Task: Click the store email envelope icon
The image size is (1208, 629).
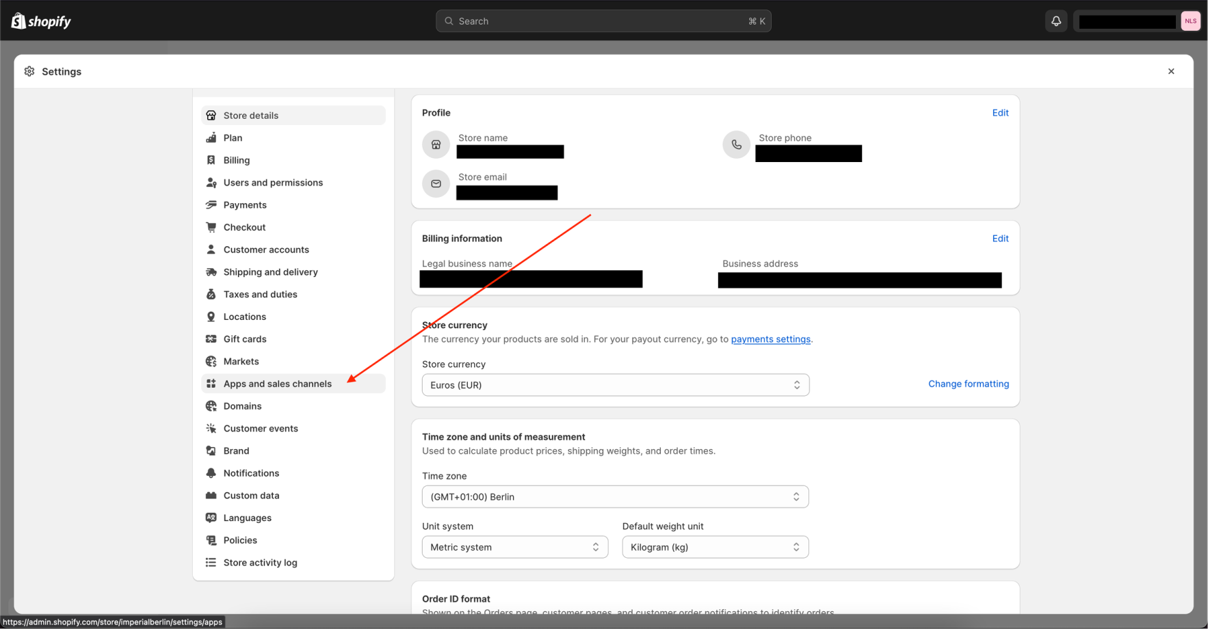Action: [436, 183]
